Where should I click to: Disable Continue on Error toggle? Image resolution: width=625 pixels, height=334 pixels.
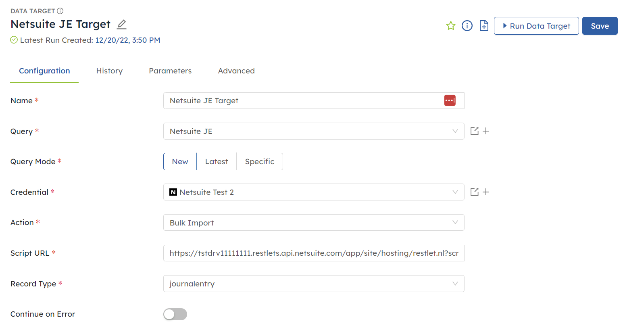pyautogui.click(x=175, y=314)
